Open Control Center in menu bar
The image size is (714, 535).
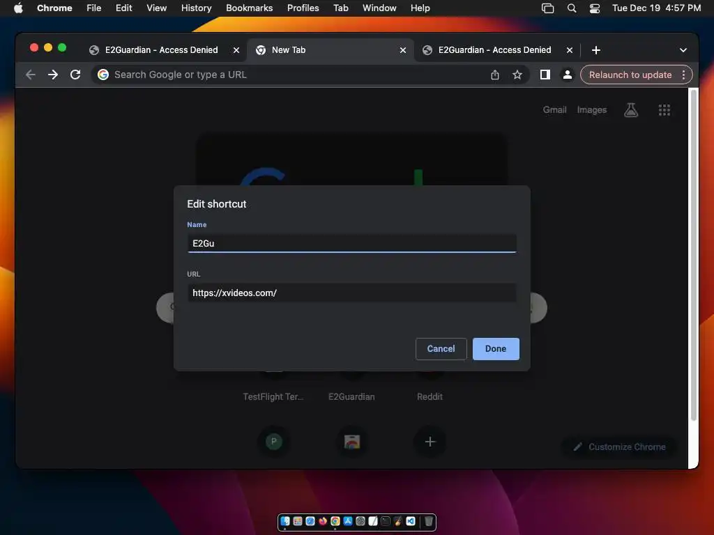pyautogui.click(x=594, y=8)
